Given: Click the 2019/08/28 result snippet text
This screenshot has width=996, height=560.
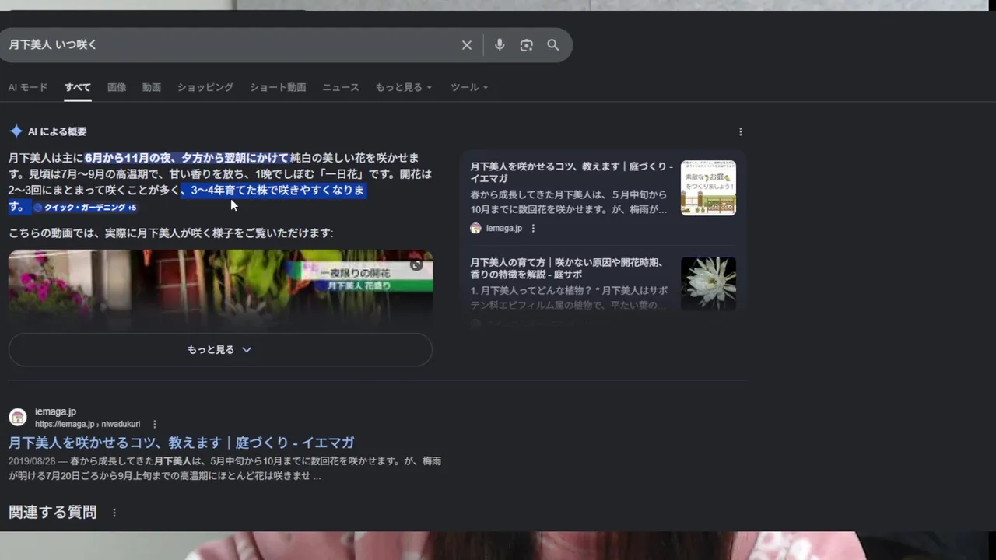Looking at the screenshot, I should (x=225, y=468).
